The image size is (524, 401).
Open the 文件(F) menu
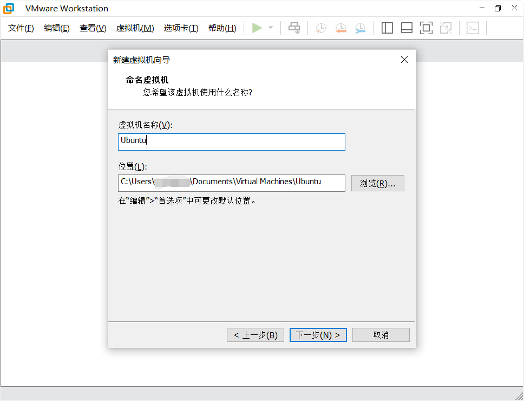(x=21, y=28)
